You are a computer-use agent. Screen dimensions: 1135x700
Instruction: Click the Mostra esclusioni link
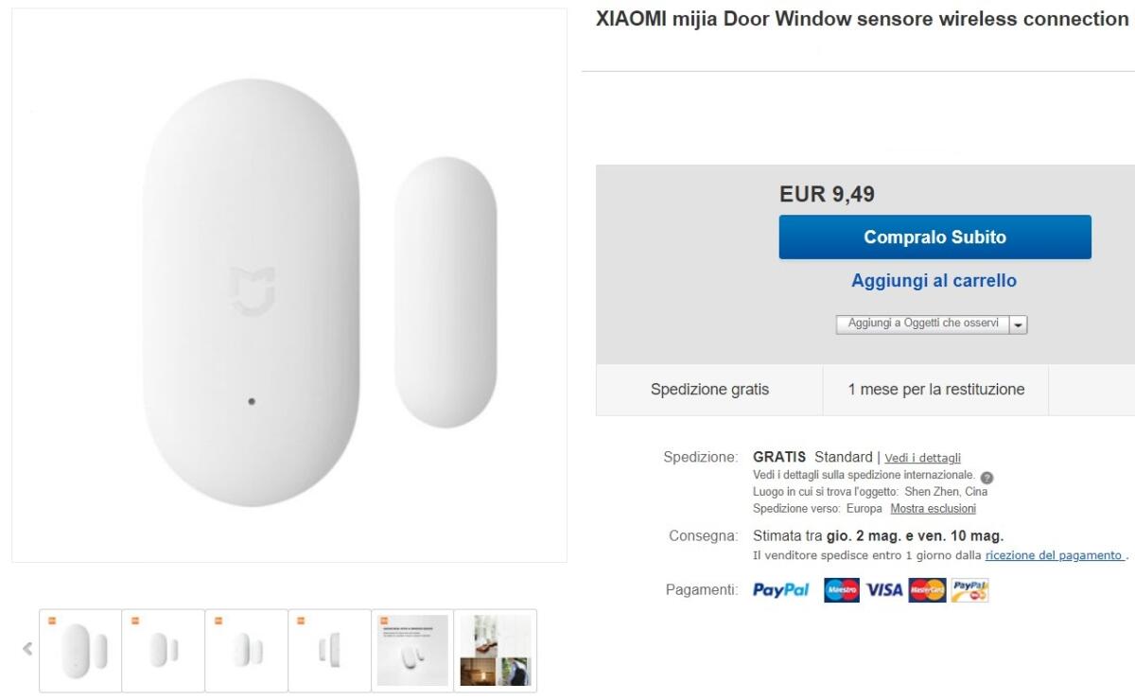tap(932, 508)
